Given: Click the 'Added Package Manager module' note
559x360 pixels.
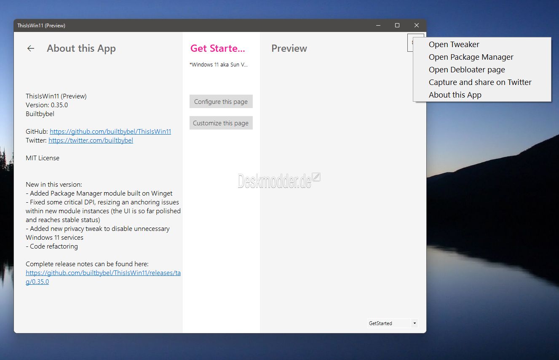Looking at the screenshot, I should click(x=99, y=193).
